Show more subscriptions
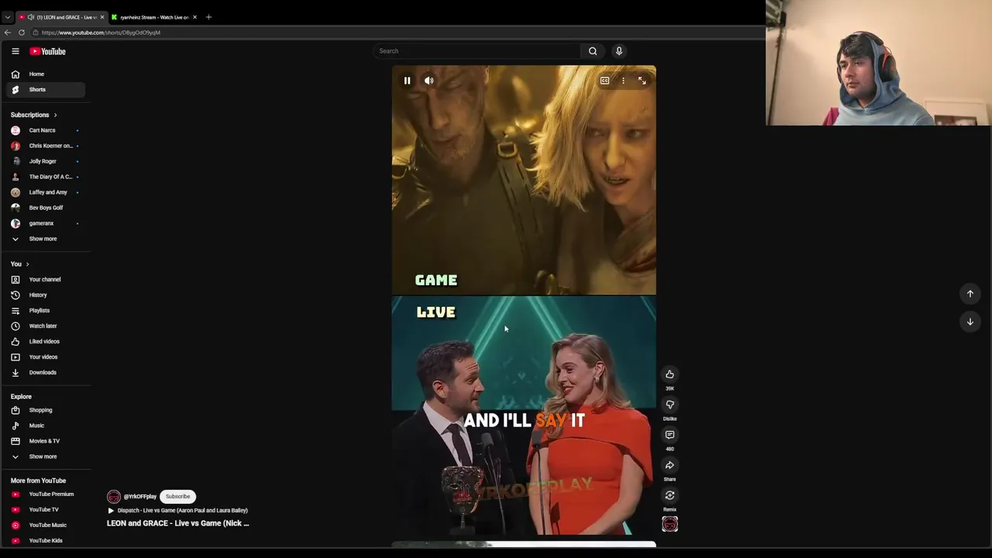 click(x=46, y=239)
